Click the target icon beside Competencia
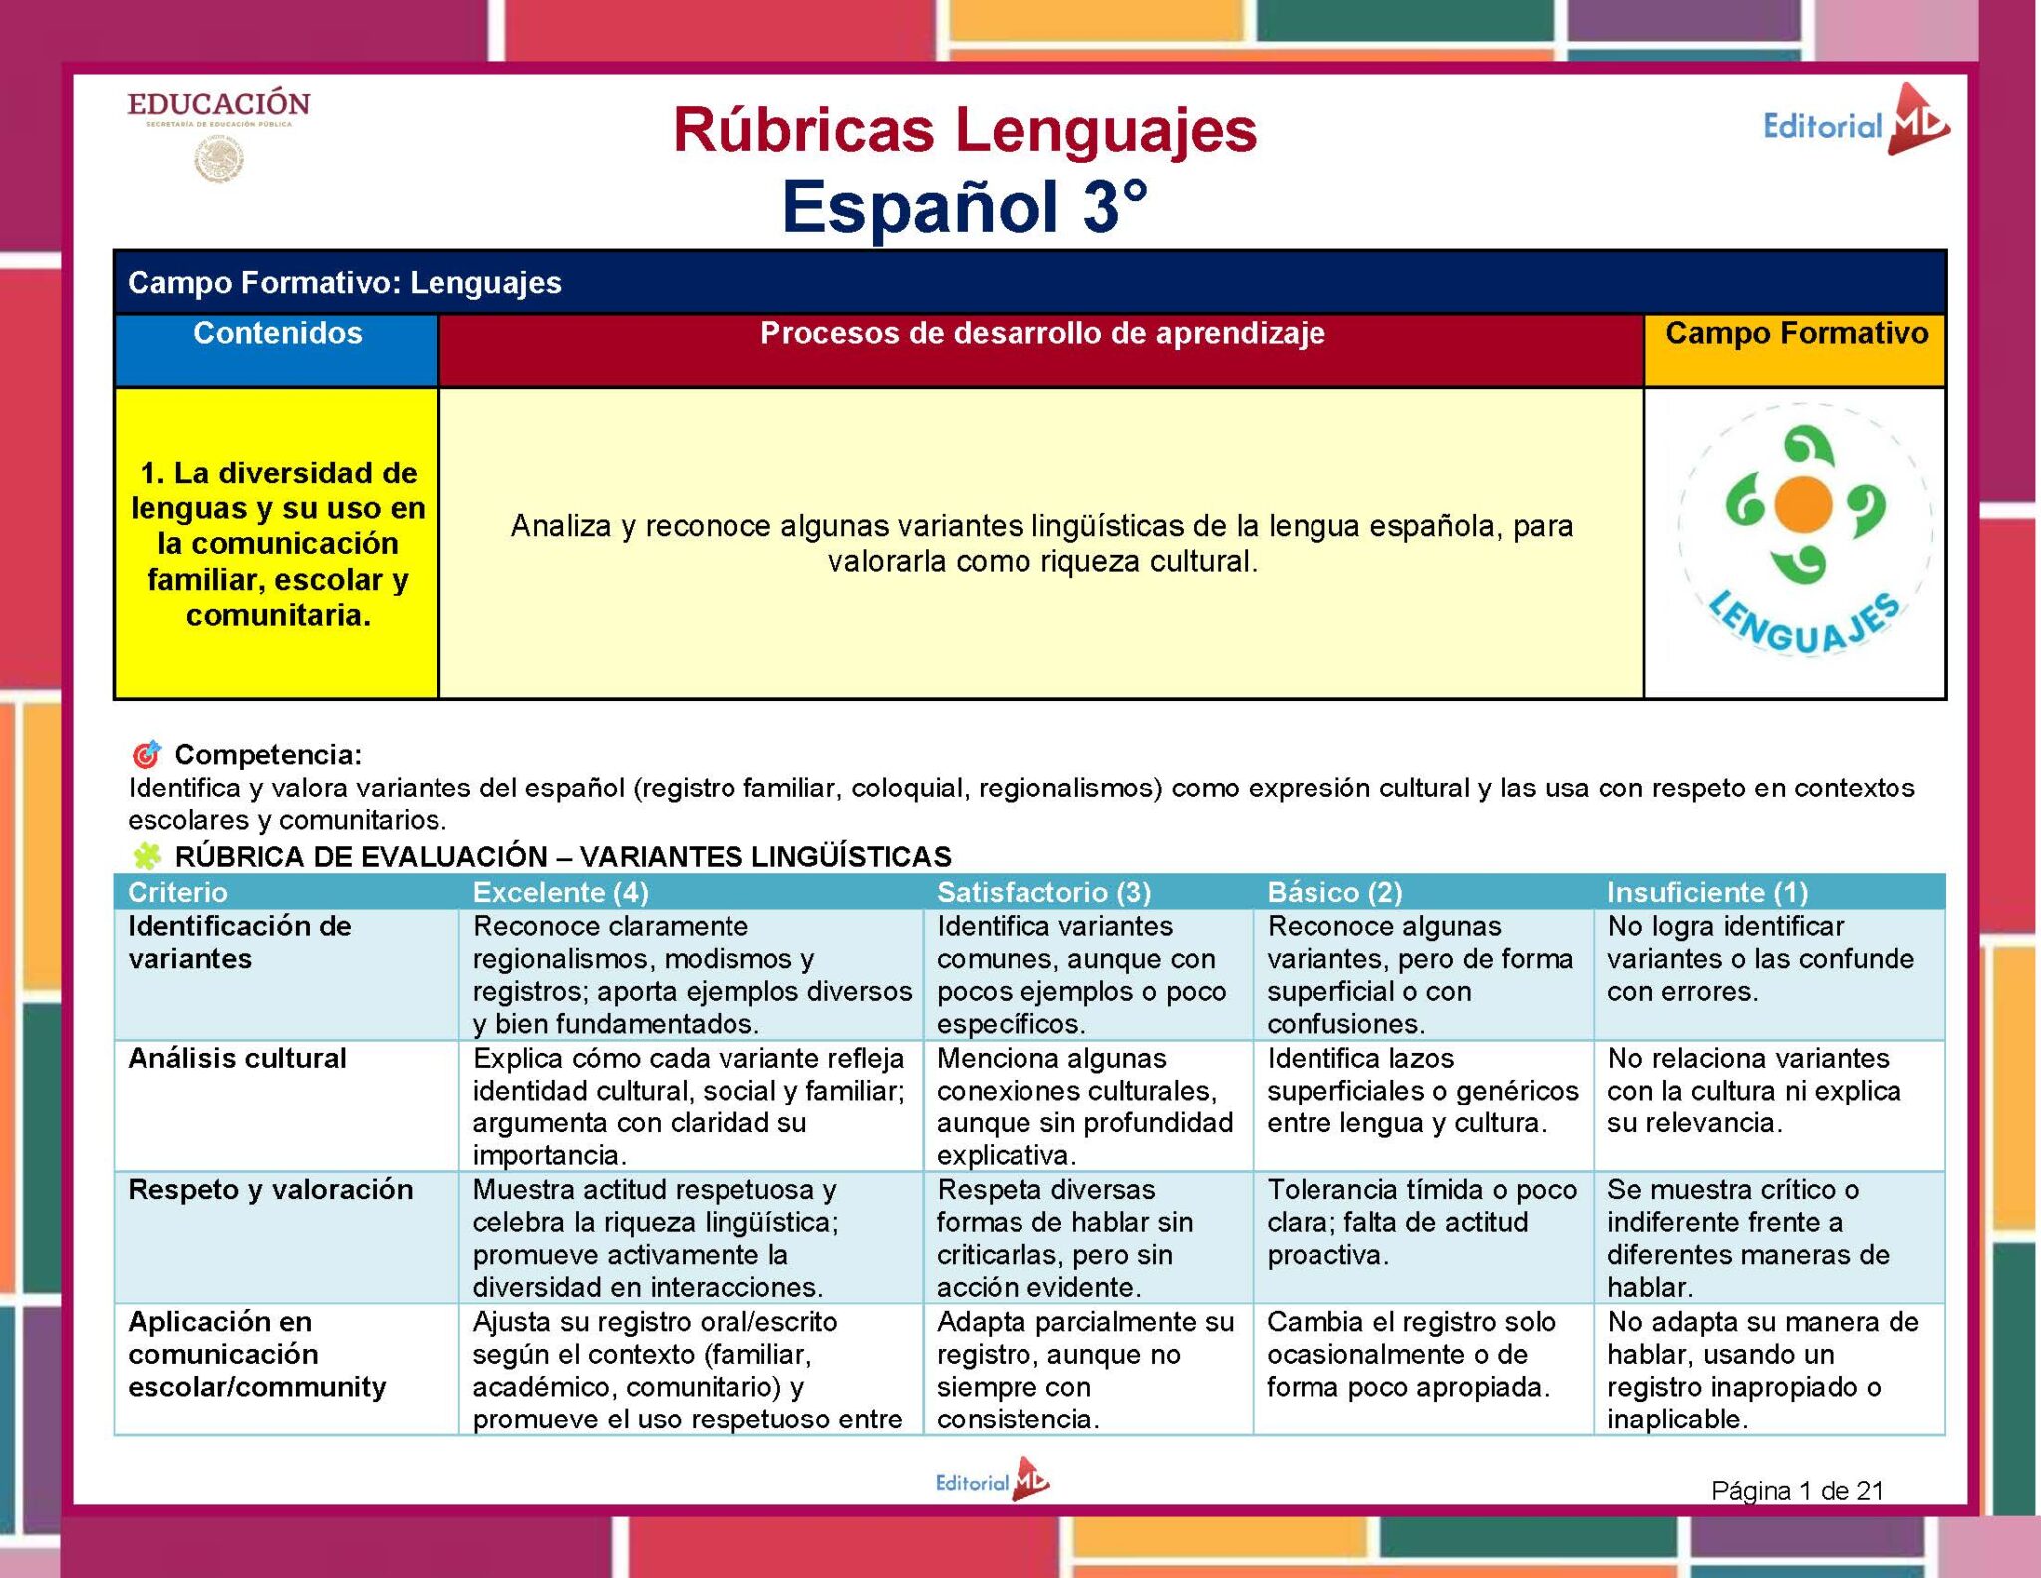This screenshot has width=2041, height=1578. click(x=147, y=754)
